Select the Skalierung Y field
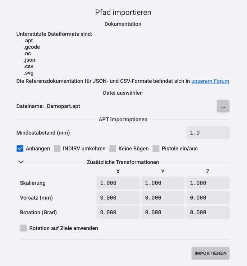The width and height of the screenshot is (247, 266). tap(163, 183)
